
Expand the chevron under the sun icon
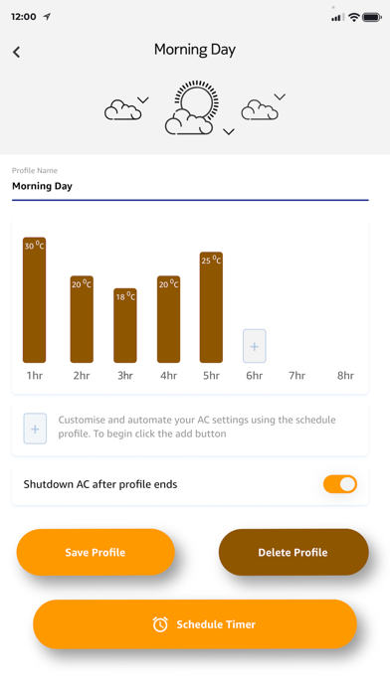pyautogui.click(x=229, y=131)
